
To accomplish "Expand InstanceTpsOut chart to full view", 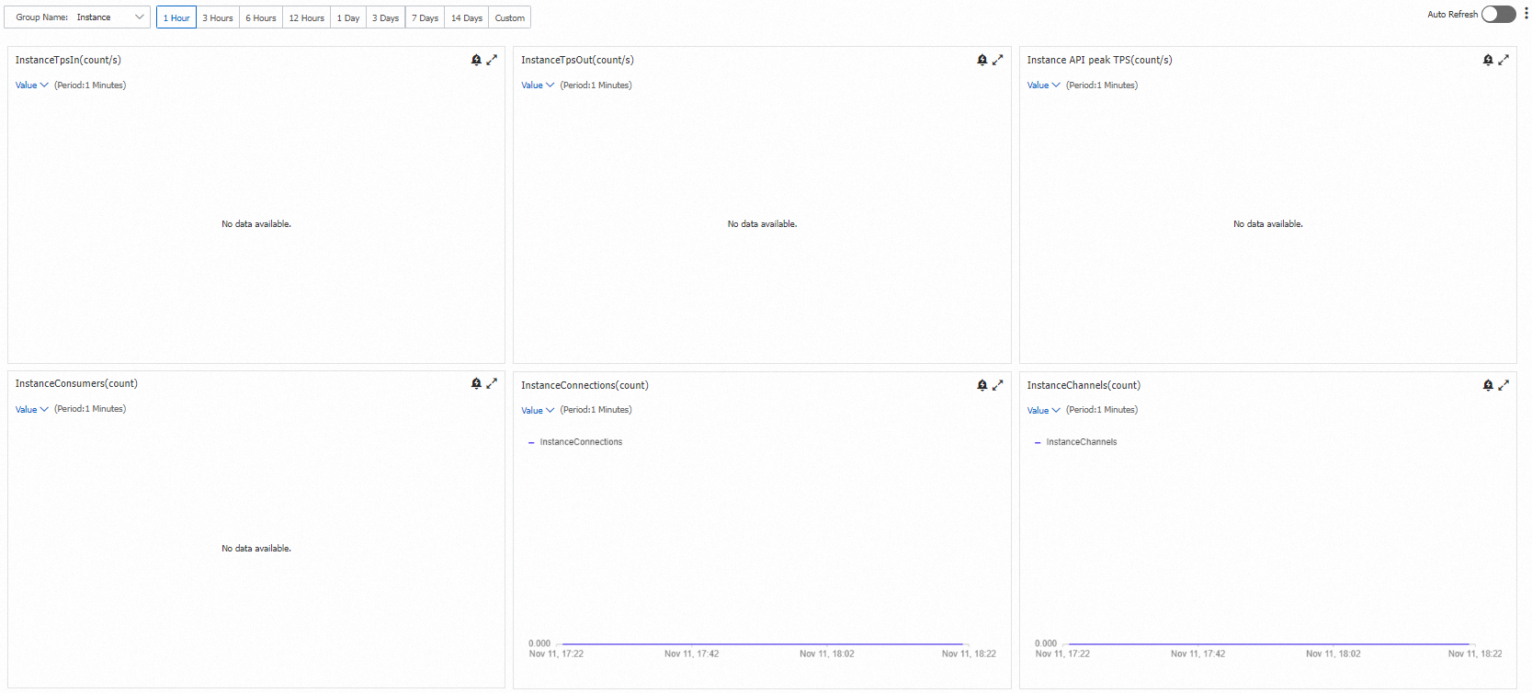I will click(x=997, y=60).
